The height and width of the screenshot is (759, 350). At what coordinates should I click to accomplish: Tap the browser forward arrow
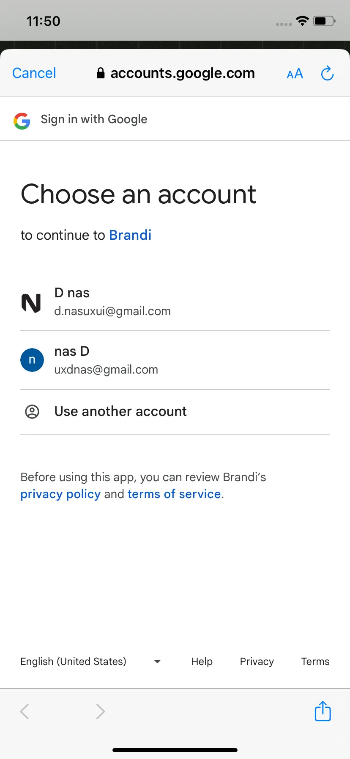100,711
